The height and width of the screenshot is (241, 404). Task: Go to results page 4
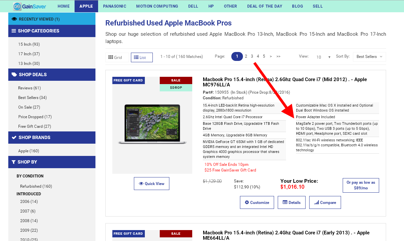(x=258, y=56)
